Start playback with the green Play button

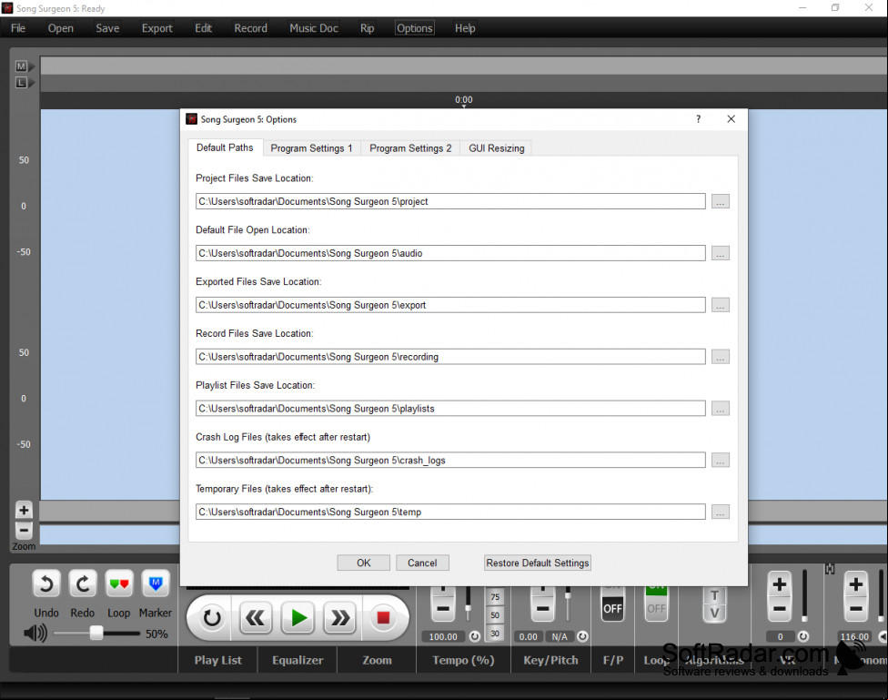(298, 618)
